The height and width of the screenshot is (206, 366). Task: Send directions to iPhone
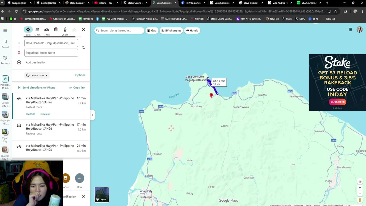36,88
